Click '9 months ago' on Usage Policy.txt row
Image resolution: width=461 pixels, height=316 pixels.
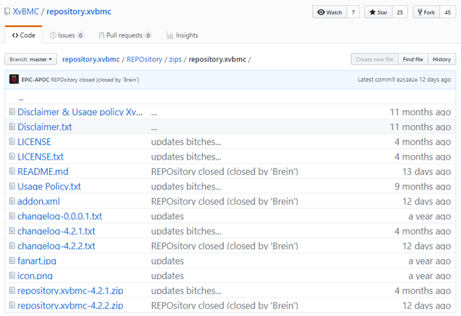coord(423,186)
